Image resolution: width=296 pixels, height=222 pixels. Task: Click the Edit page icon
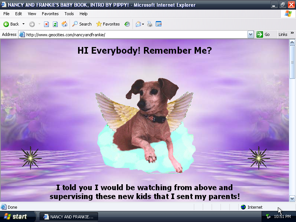click(159, 24)
